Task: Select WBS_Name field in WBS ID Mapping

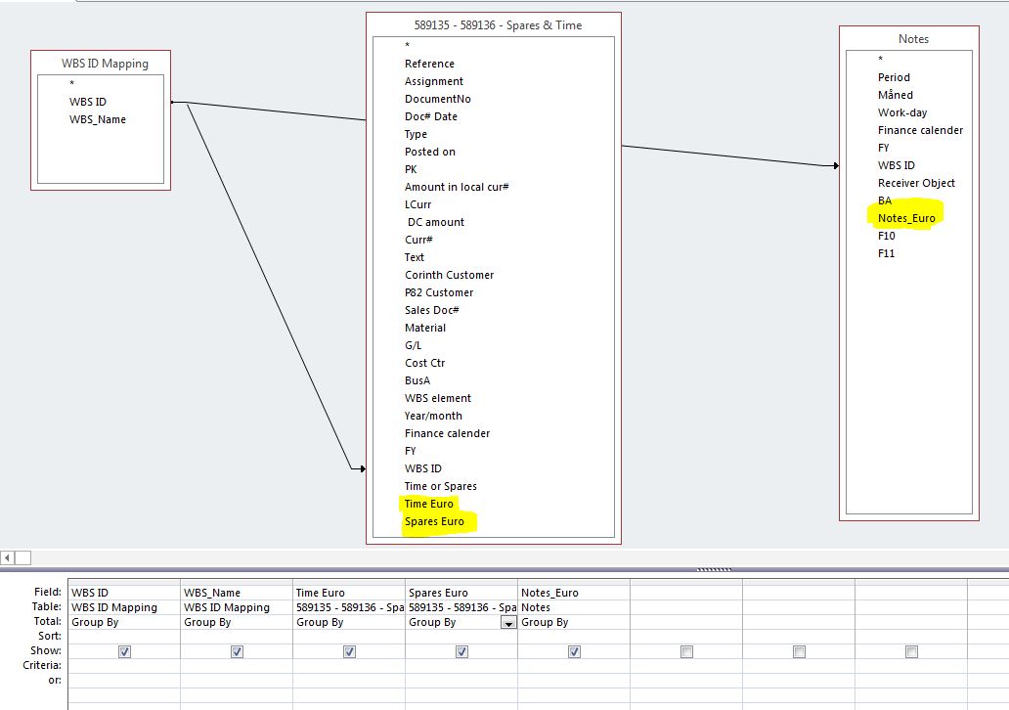Action: tap(98, 119)
